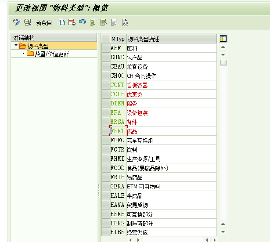Click the display/change toggle pencil icon
The image size is (270, 242).
tap(17, 22)
